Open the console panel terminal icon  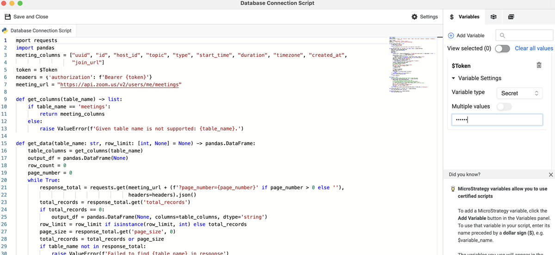[x=511, y=17]
